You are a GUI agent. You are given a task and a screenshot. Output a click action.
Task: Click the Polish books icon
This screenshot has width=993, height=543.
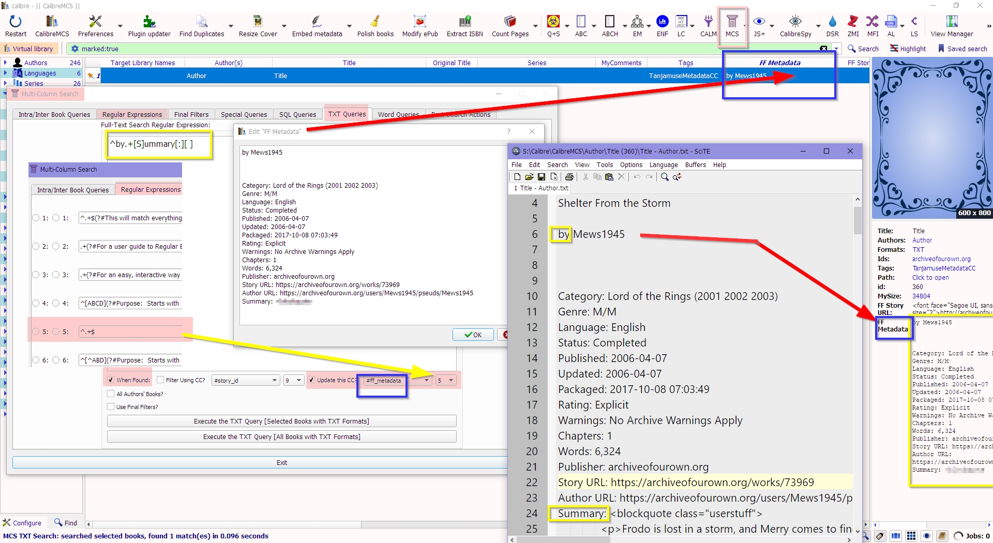(x=375, y=22)
